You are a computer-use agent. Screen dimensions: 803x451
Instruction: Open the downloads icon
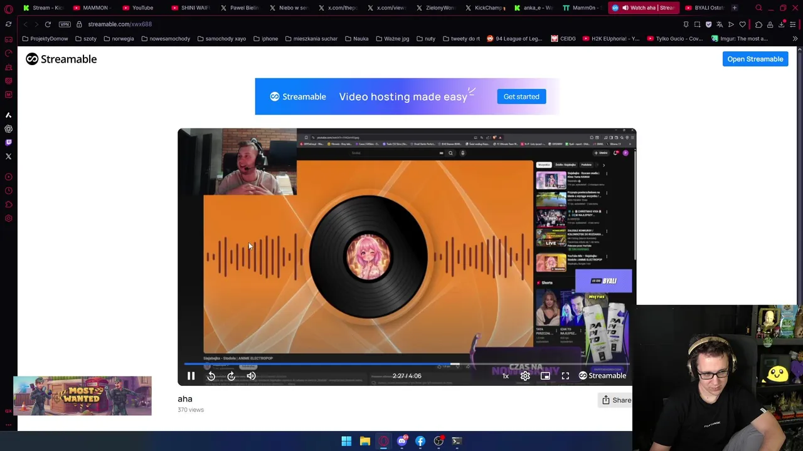click(782, 24)
